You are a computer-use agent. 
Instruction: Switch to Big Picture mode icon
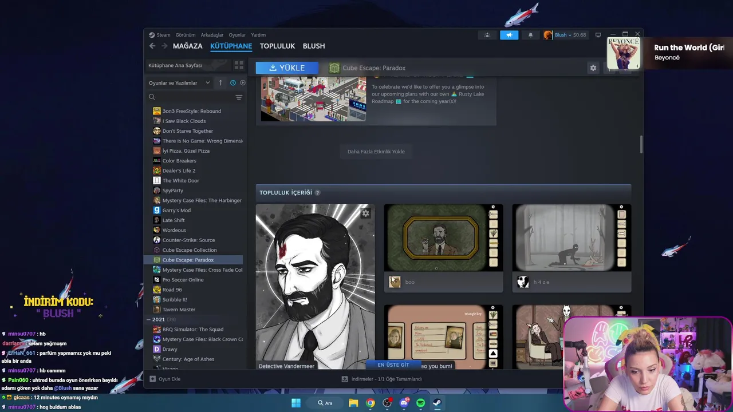[598, 35]
